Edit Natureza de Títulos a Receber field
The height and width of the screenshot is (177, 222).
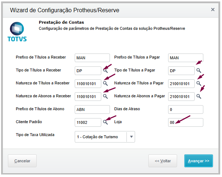pyautogui.click(x=88, y=84)
